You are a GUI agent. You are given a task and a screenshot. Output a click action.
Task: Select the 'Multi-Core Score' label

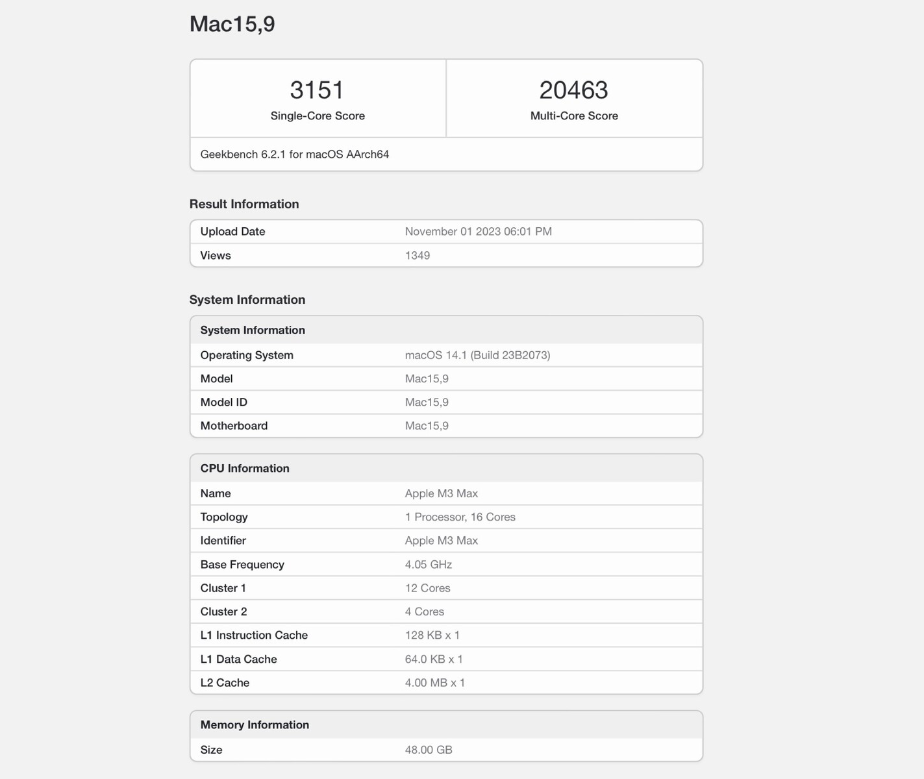click(x=574, y=116)
